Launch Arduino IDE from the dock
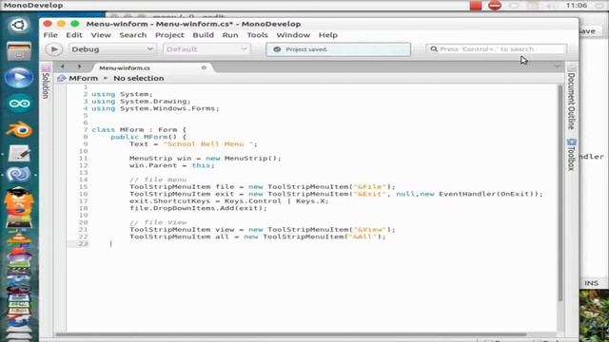609x342 pixels. (x=19, y=104)
